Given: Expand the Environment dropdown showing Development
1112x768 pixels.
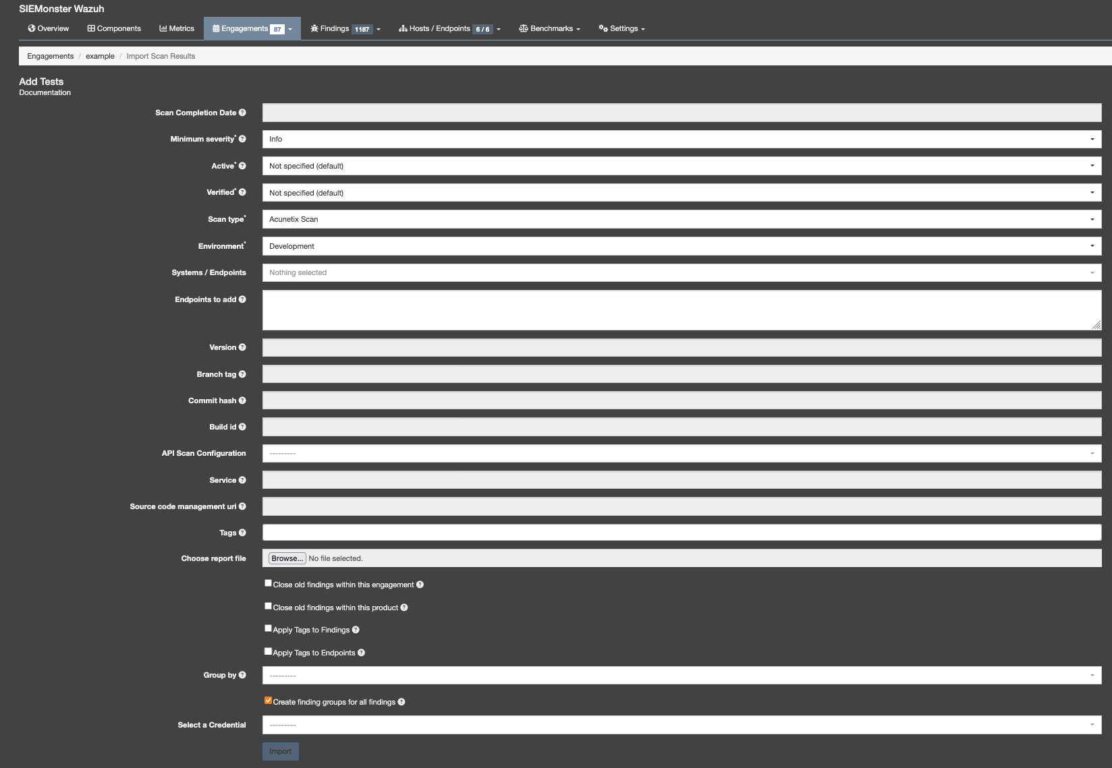Looking at the screenshot, I should click(681, 246).
